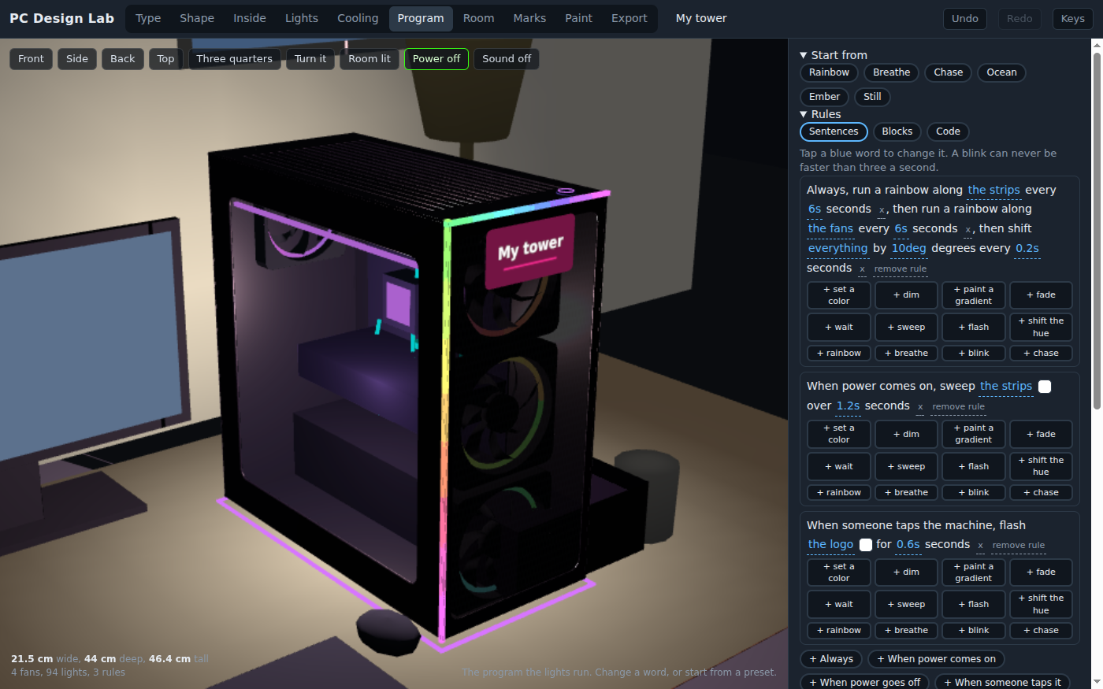Click the Undo button
The width and height of the screenshot is (1103, 689).
coord(965,19)
